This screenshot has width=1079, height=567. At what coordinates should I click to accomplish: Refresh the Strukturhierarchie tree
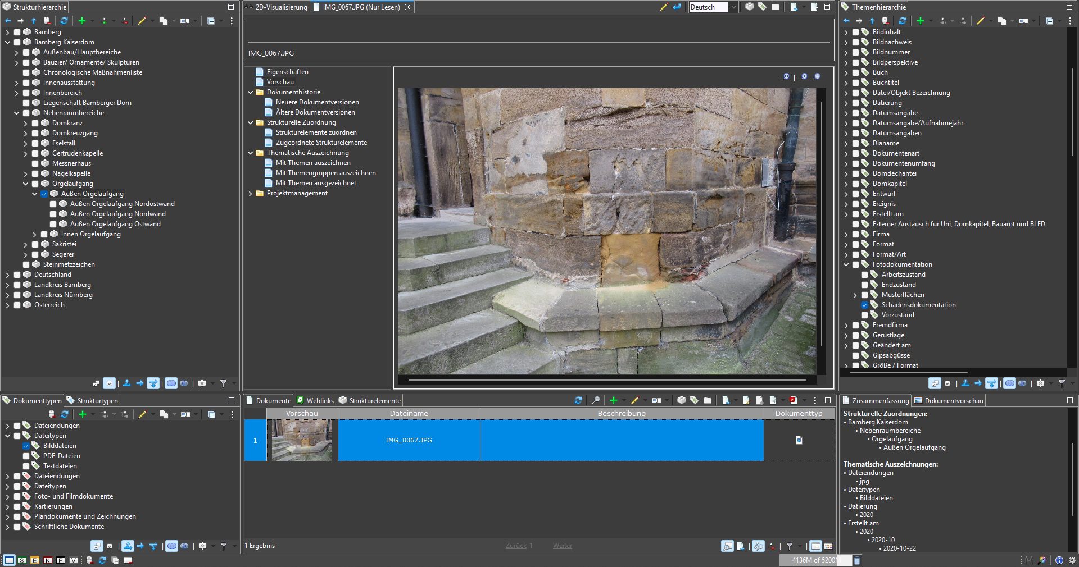(x=64, y=21)
